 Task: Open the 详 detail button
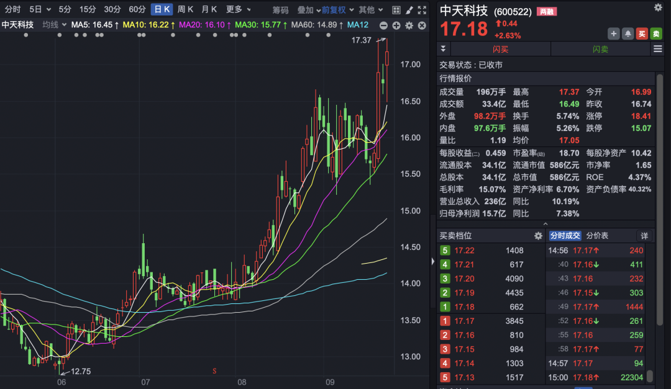coord(644,236)
